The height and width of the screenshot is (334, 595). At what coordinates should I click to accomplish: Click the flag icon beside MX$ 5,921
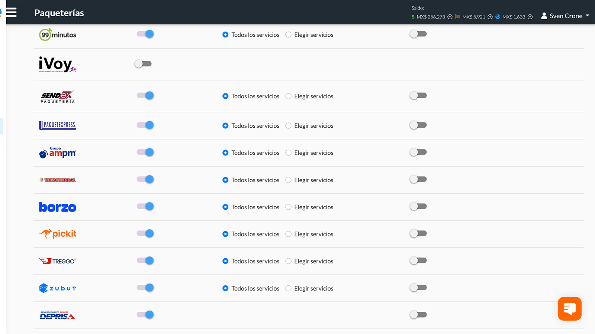point(458,17)
